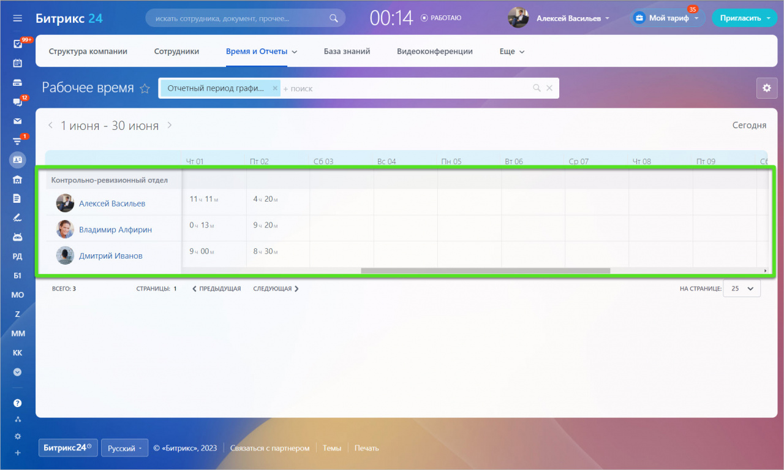
Task: Open the Русский language selector
Action: [x=124, y=448]
